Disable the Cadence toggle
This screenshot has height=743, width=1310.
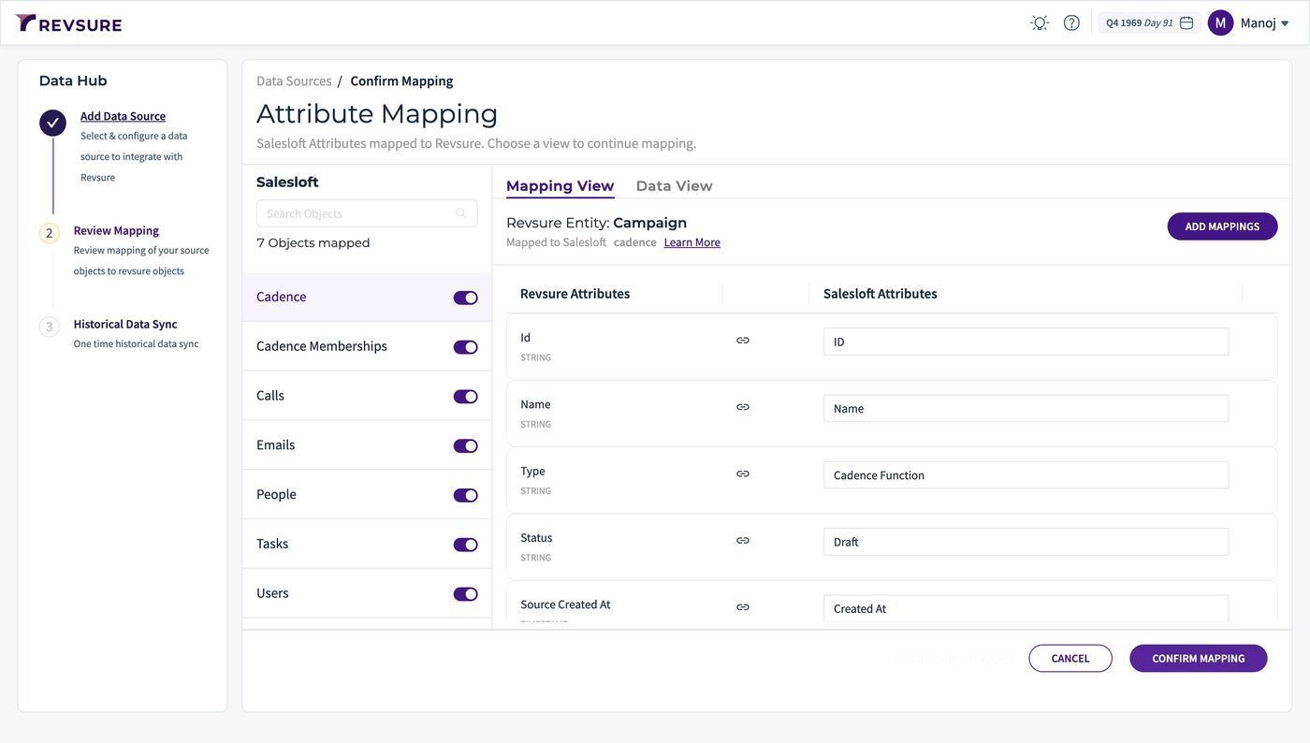point(466,298)
